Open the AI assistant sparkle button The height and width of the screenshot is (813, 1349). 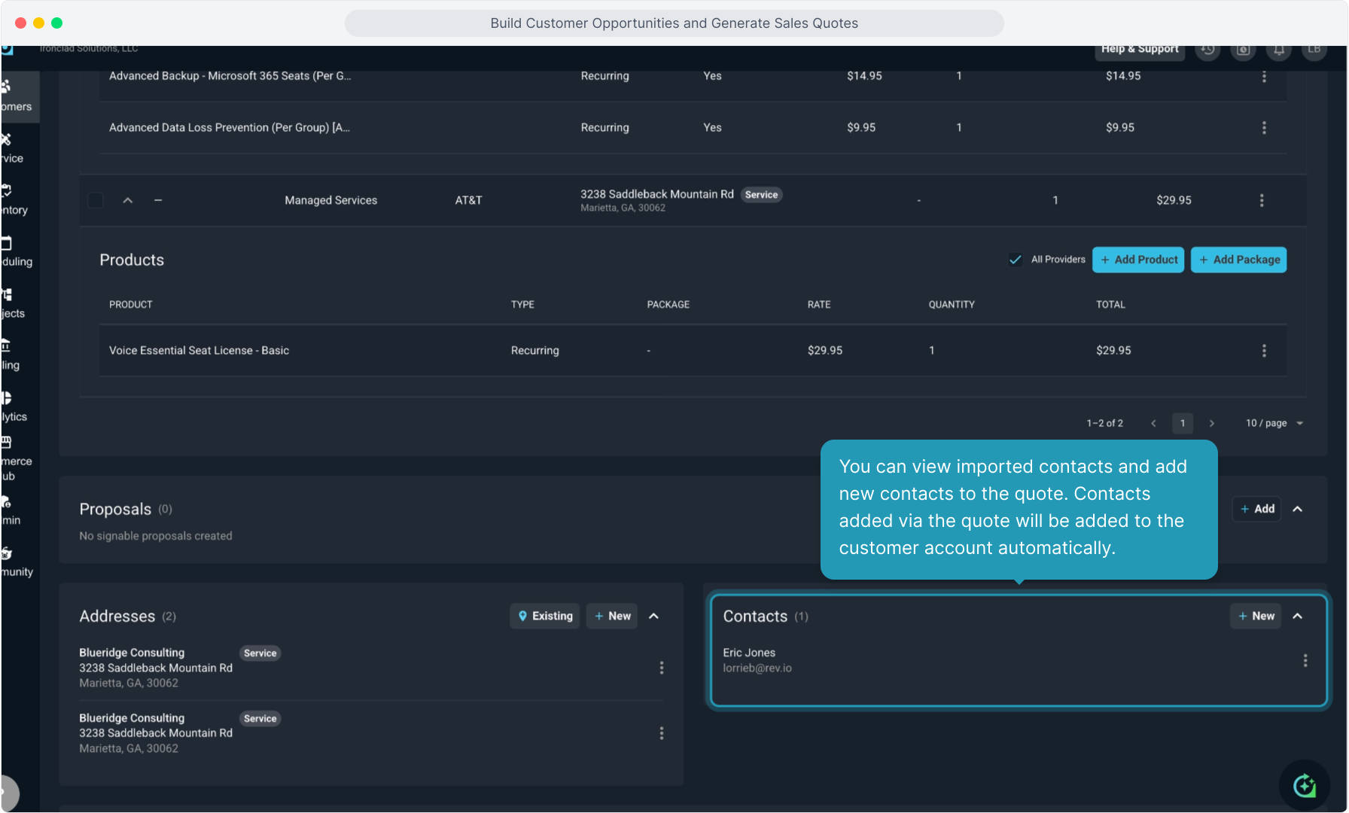(1304, 786)
